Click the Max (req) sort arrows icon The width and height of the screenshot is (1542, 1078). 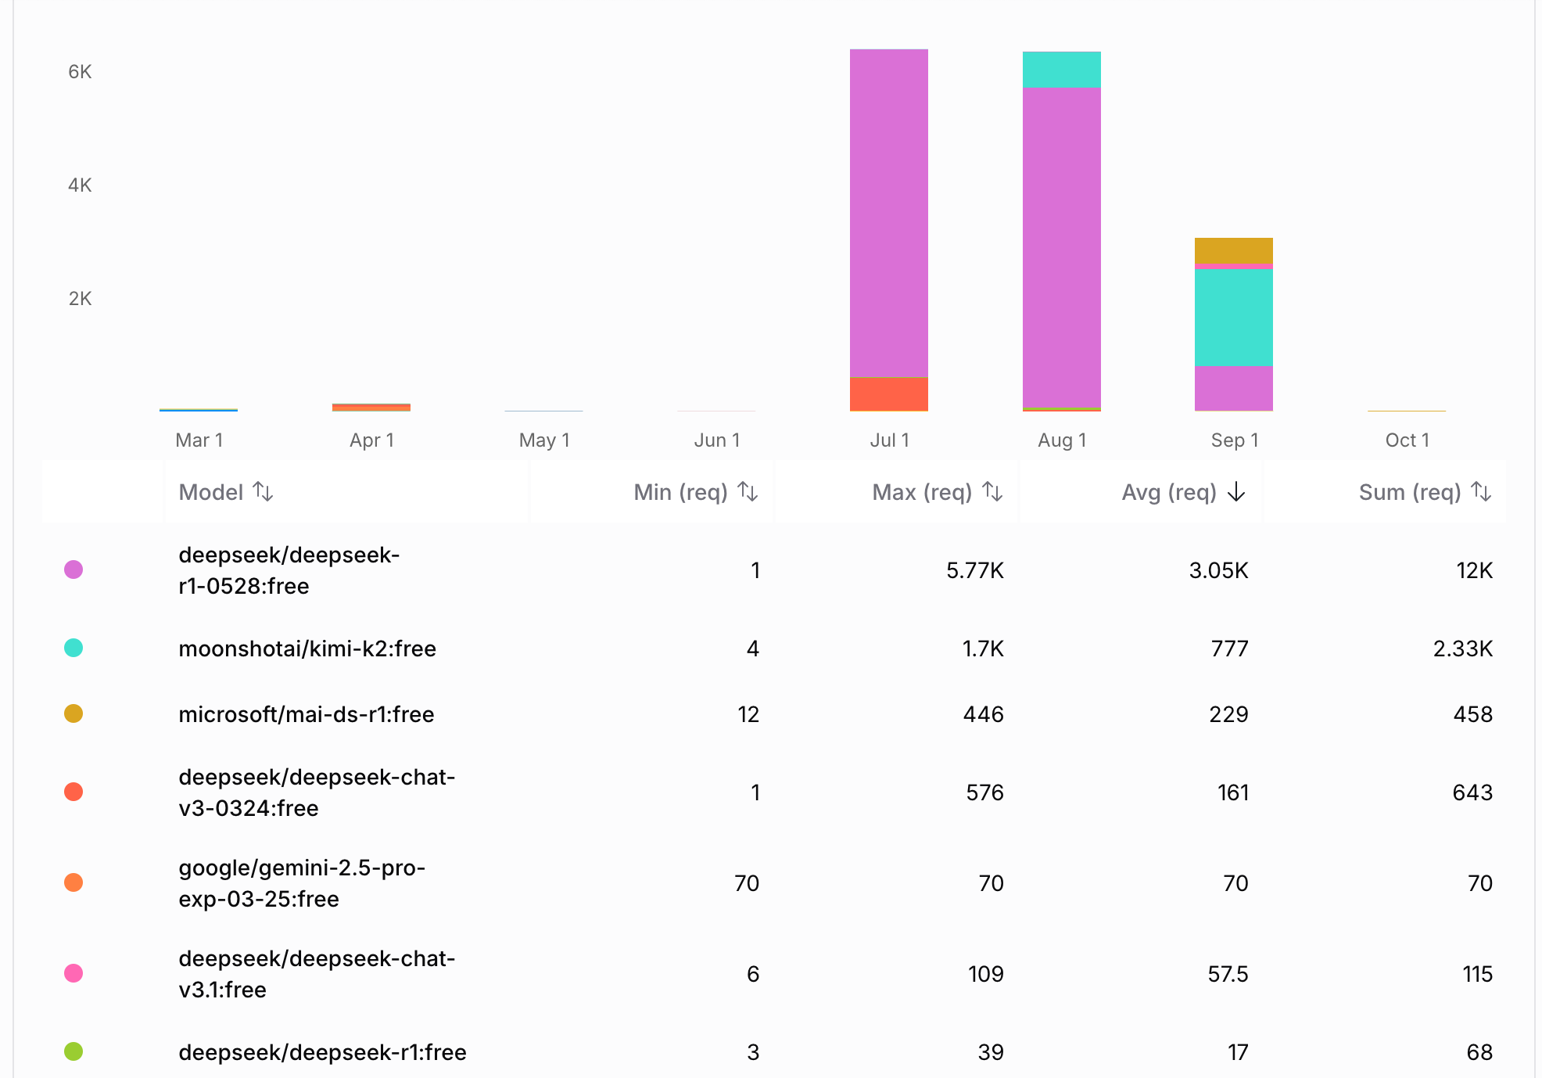(992, 492)
